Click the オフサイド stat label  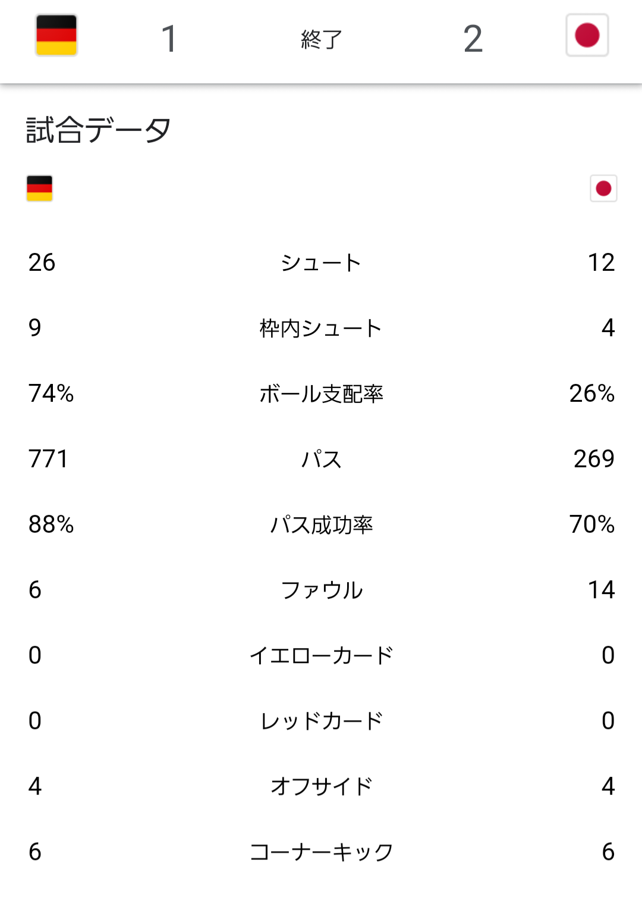click(321, 786)
